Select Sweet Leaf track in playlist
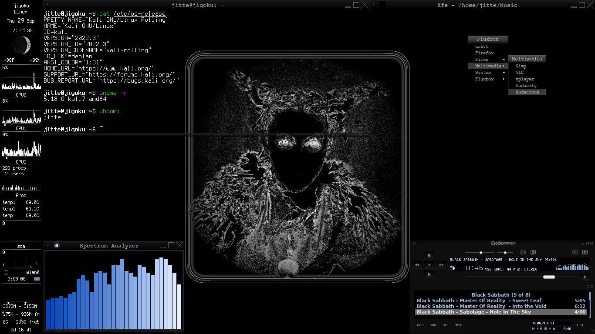Image resolution: width=595 pixels, height=334 pixels. (501, 301)
